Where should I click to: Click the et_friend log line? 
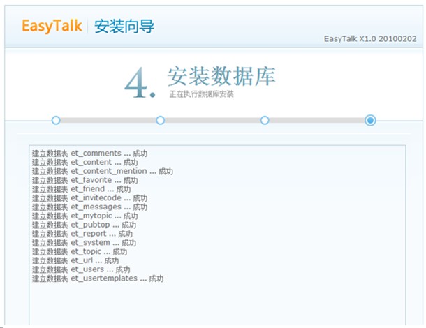[x=82, y=189]
